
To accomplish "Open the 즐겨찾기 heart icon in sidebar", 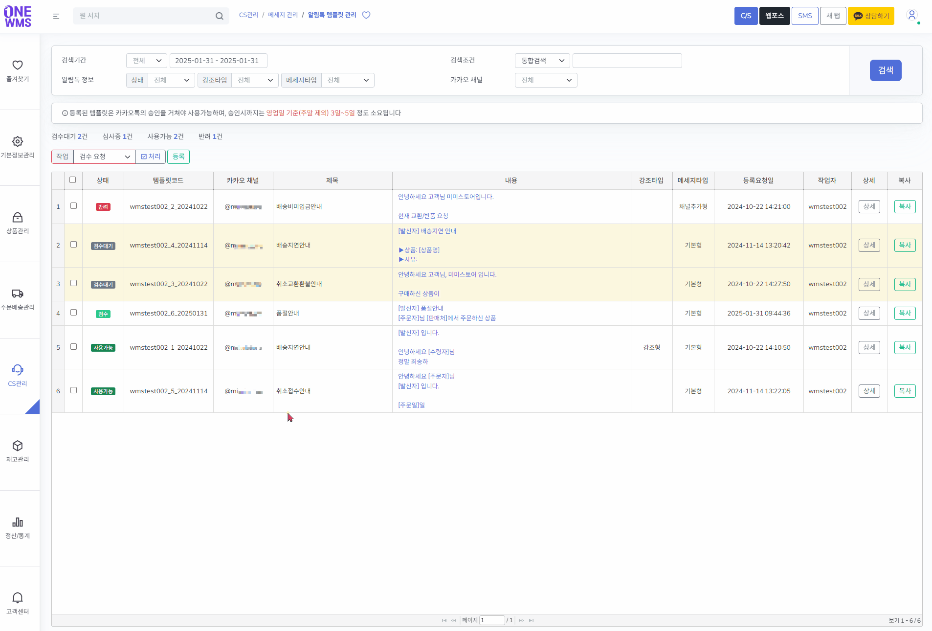I will pyautogui.click(x=18, y=66).
